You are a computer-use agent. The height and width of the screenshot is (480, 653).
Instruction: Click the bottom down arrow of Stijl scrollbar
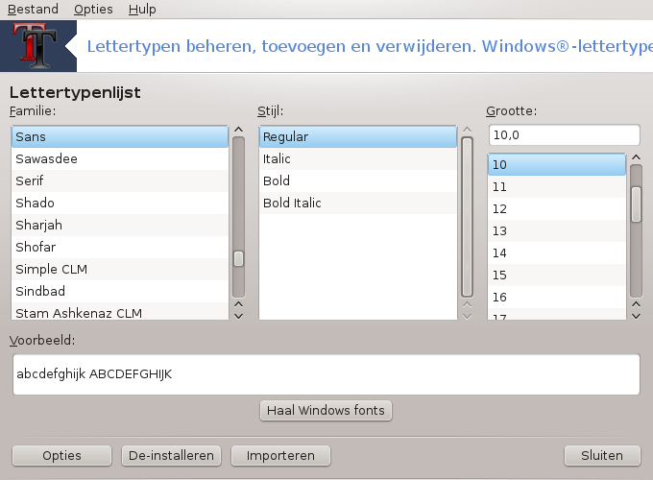click(468, 316)
